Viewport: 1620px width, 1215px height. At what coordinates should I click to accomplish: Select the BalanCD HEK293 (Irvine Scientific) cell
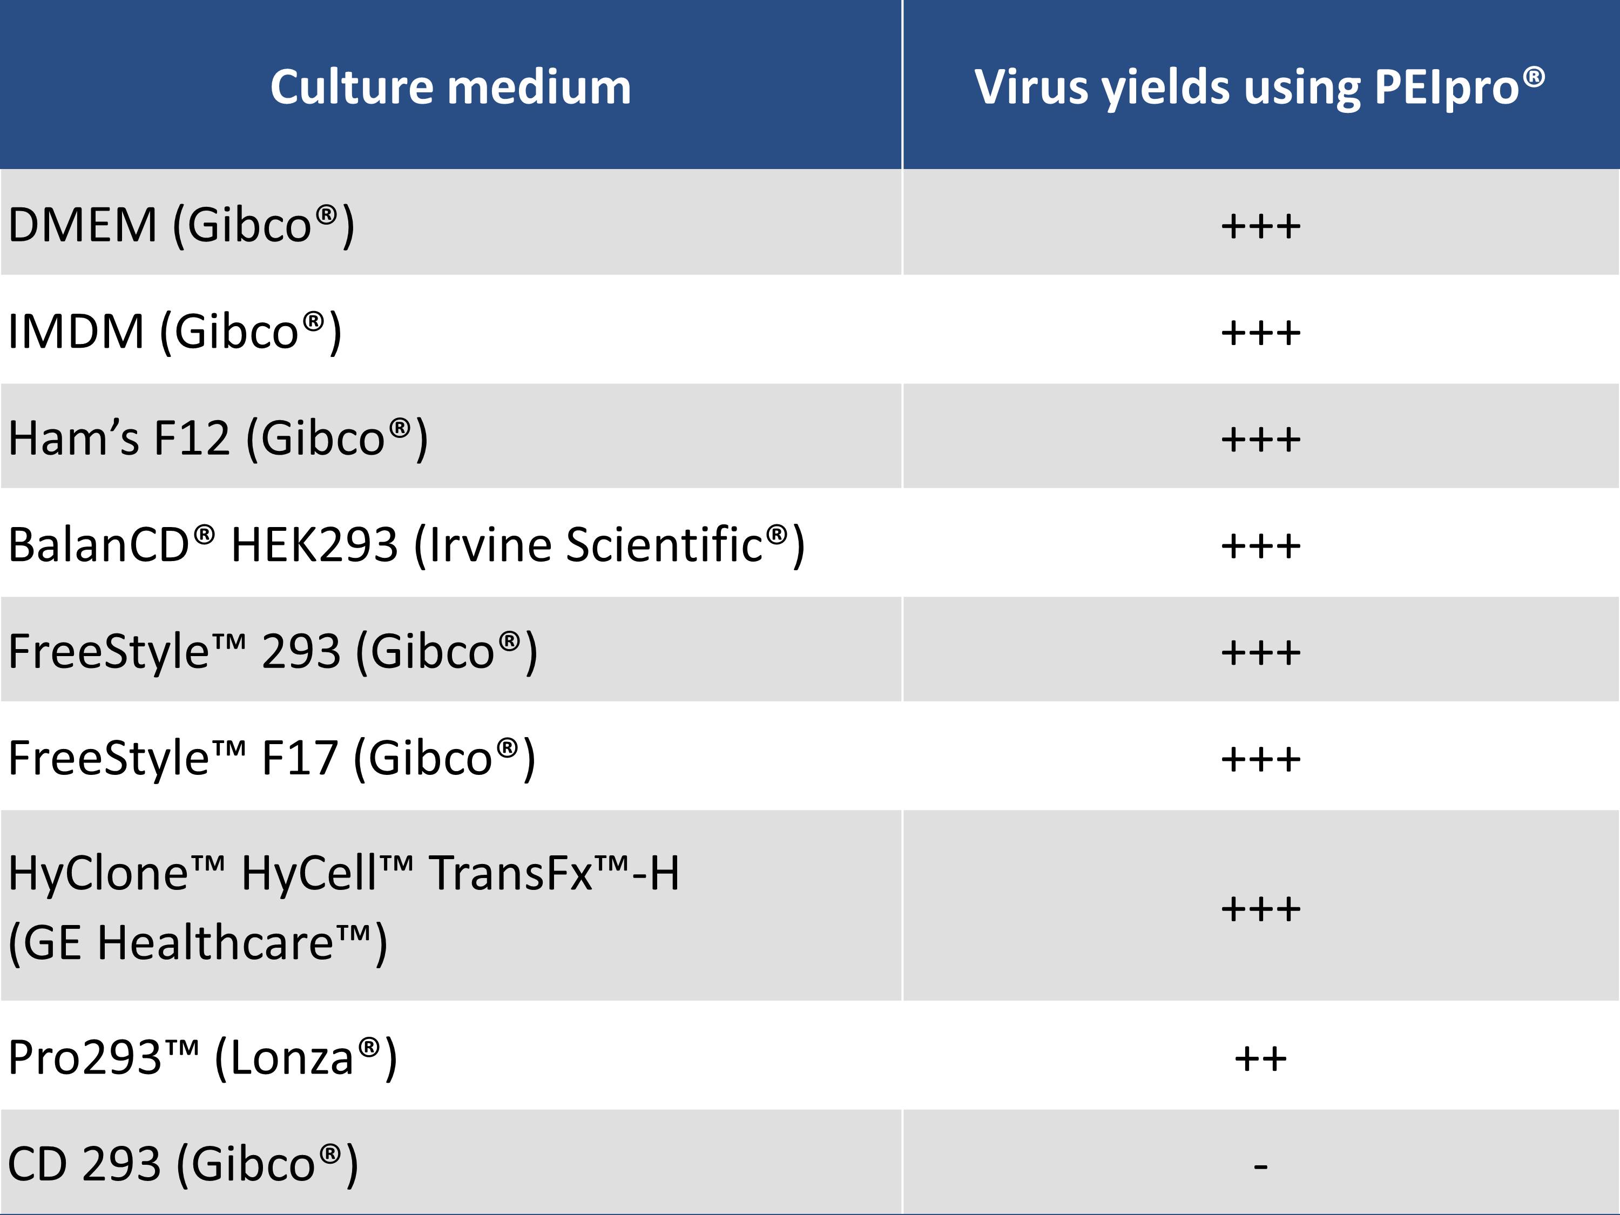tap(407, 544)
